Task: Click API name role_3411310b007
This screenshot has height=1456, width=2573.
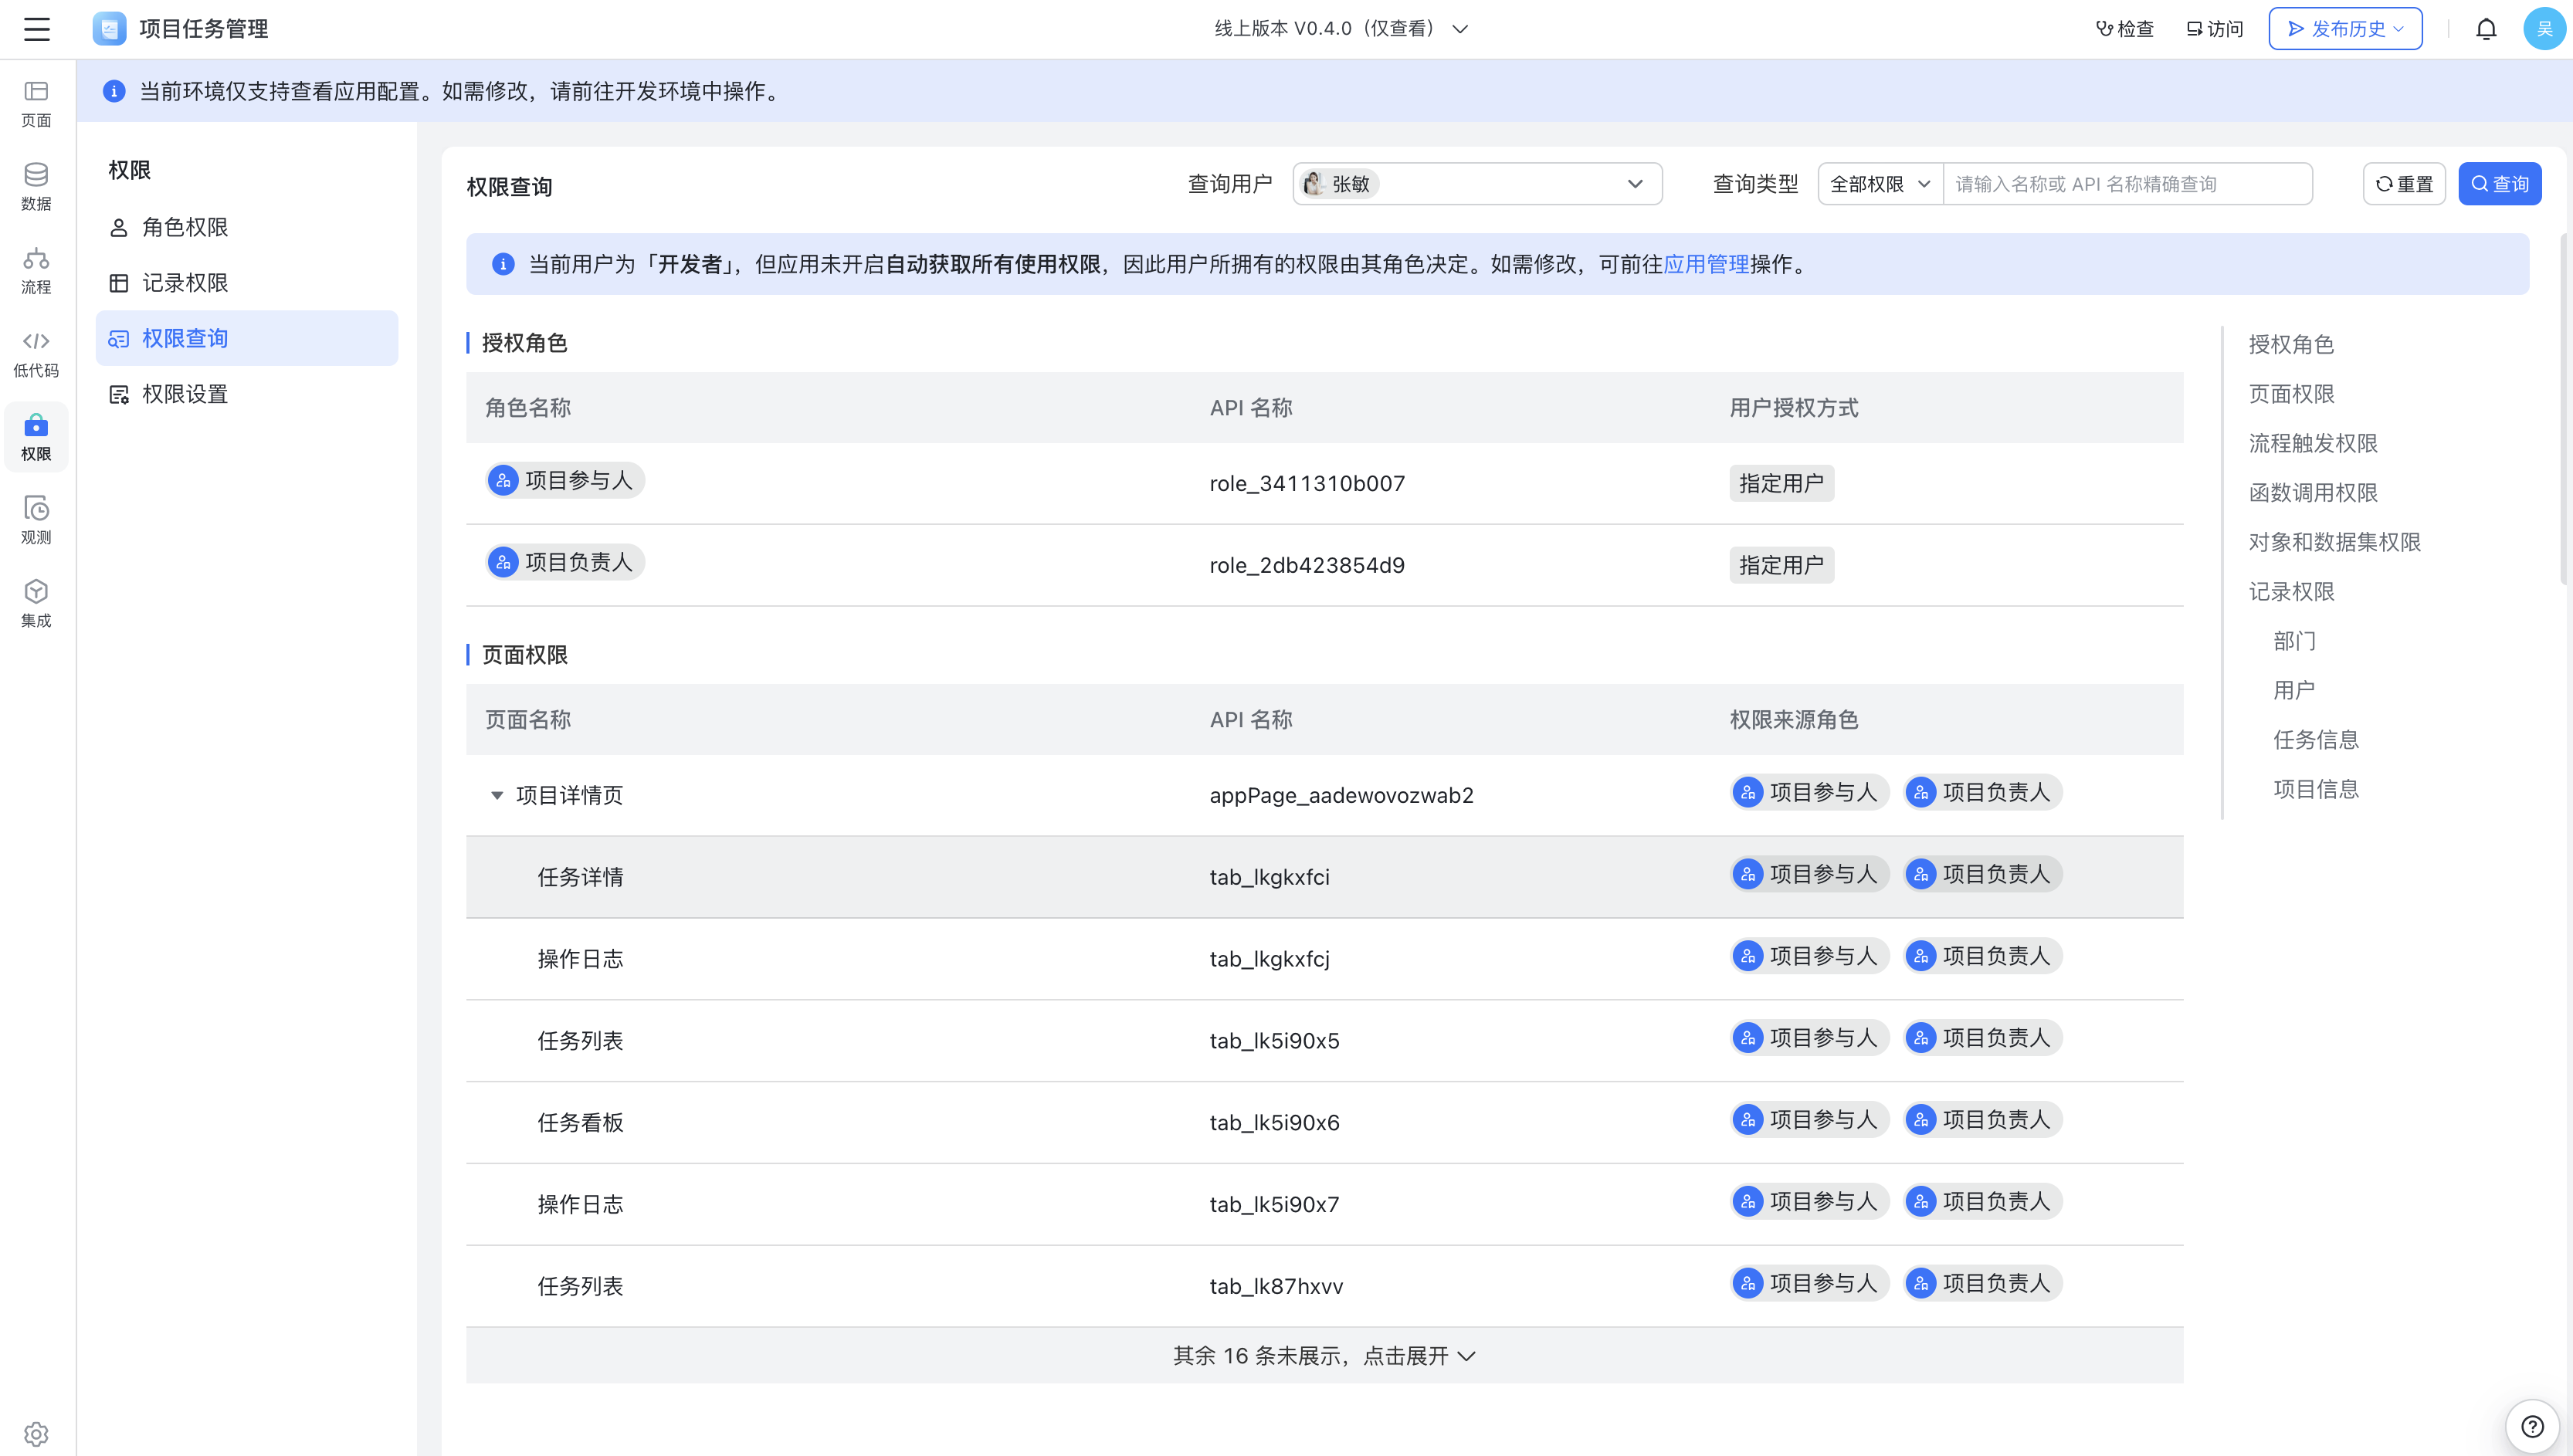Action: click(x=1307, y=484)
